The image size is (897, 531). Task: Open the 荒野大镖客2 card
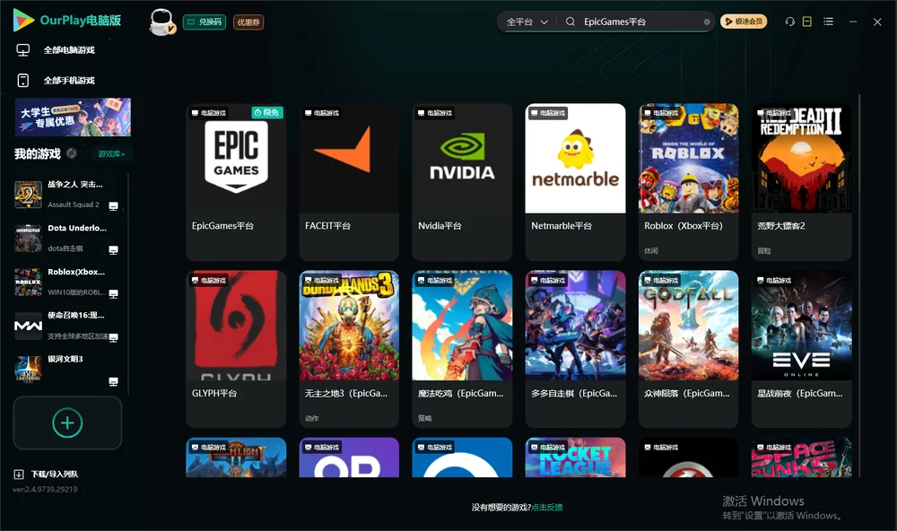point(801,182)
